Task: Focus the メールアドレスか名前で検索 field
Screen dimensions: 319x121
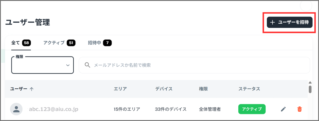Action: 194,65
